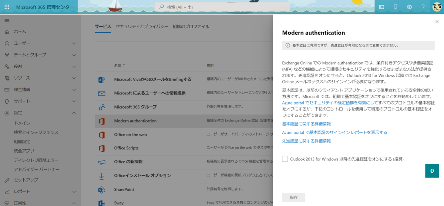Open ディレクトリ同期エラー in sidebar
The image size is (444, 206).
tap(36, 160)
